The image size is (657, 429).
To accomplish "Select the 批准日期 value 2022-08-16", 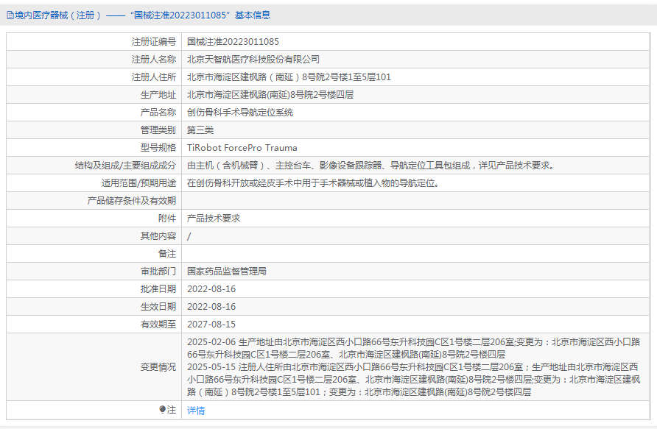I will [211, 288].
